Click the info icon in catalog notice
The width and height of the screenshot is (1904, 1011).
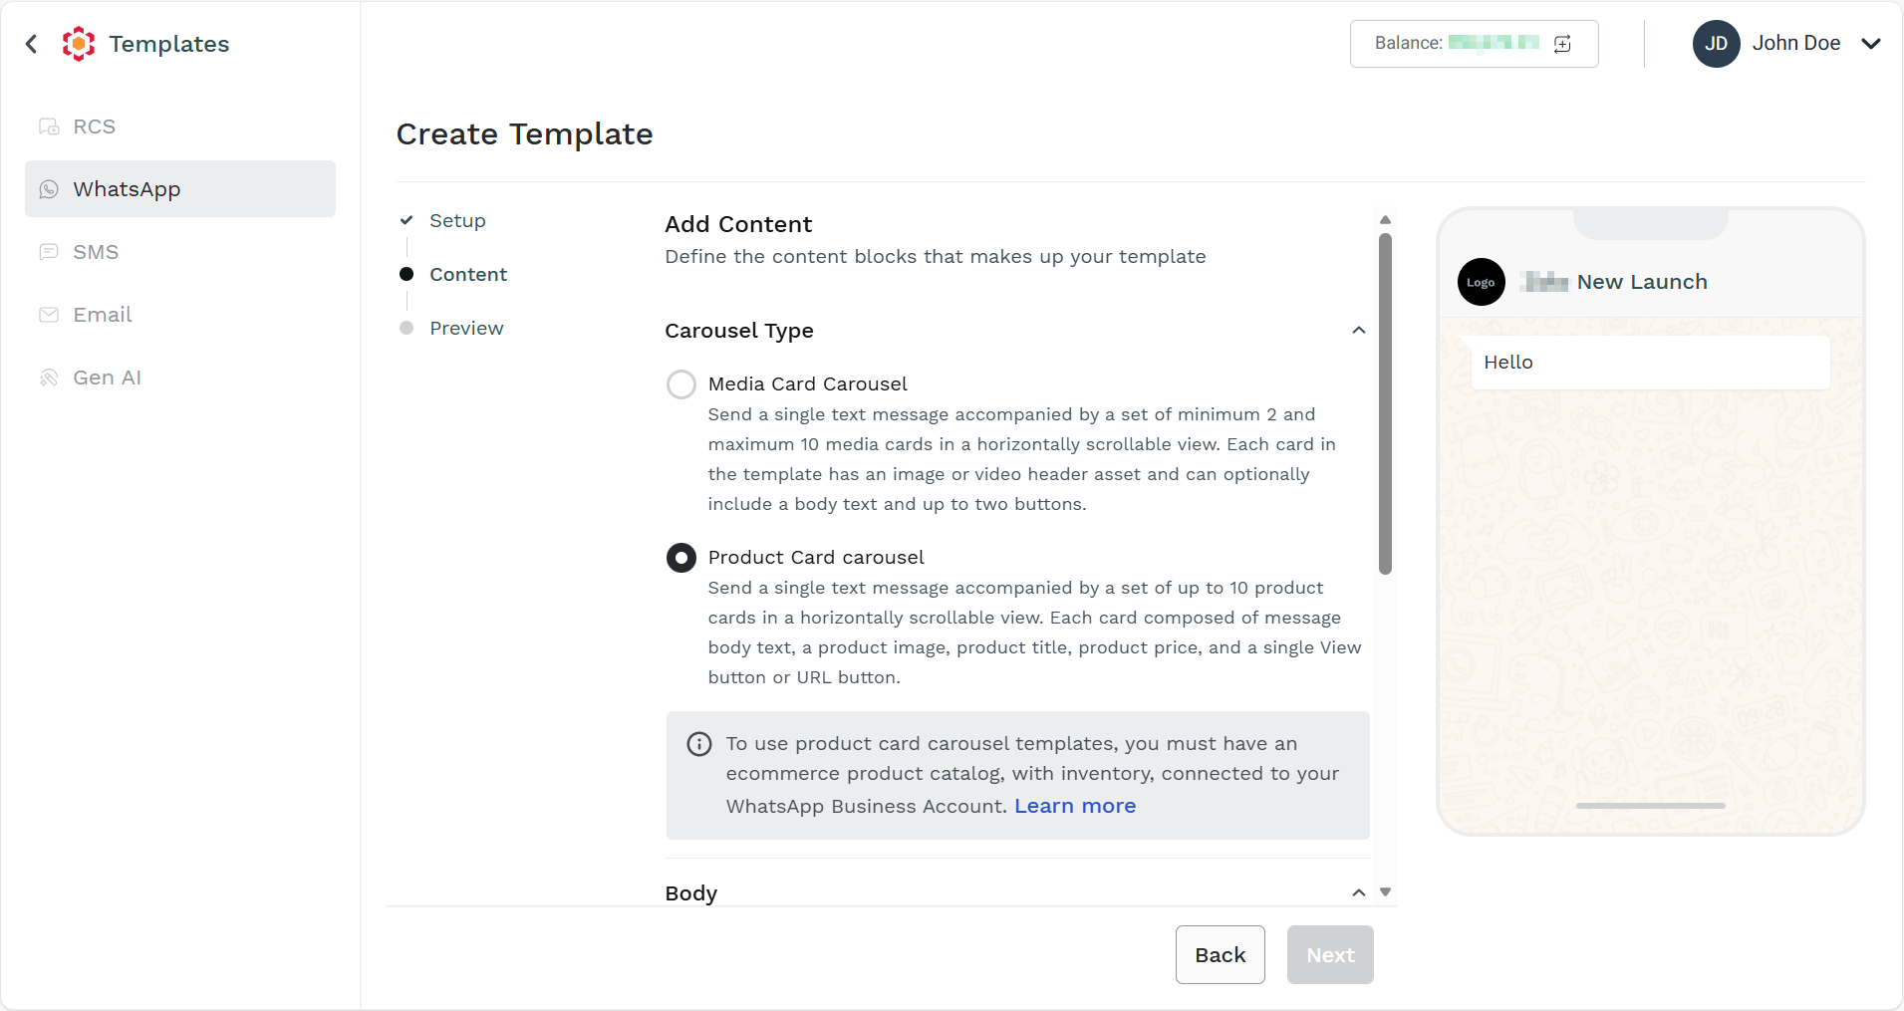click(x=699, y=744)
